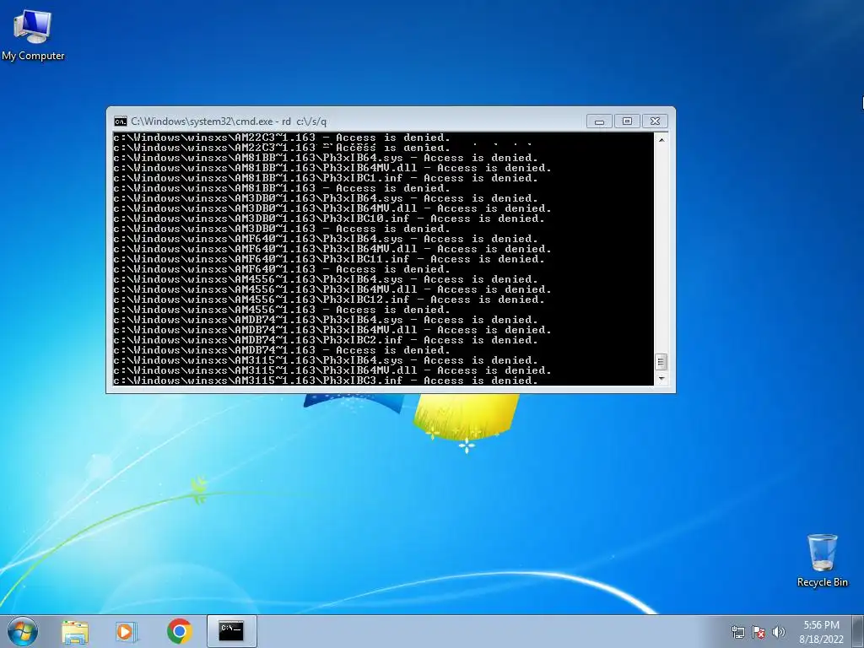Image resolution: width=864 pixels, height=648 pixels.
Task: Open the Windows Start orb
Action: pyautogui.click(x=23, y=631)
